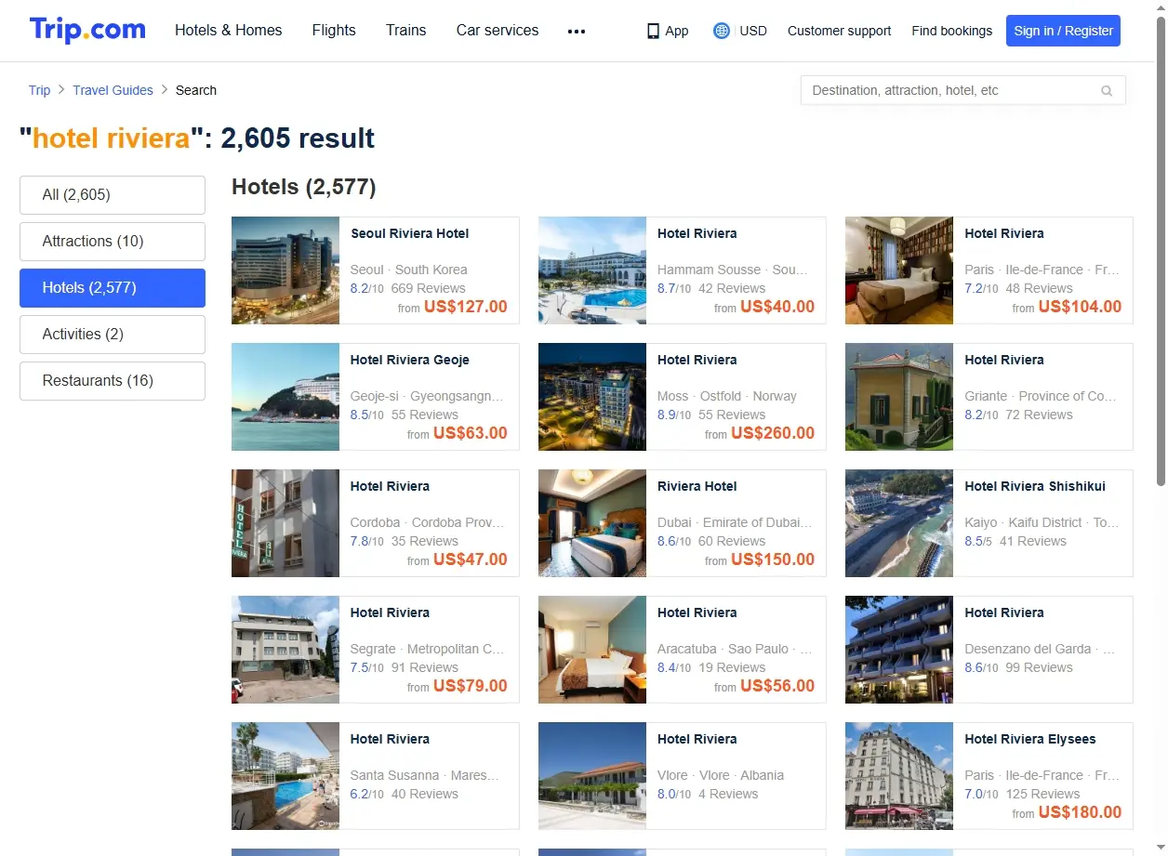Select the USD currency option

pyautogui.click(x=753, y=31)
